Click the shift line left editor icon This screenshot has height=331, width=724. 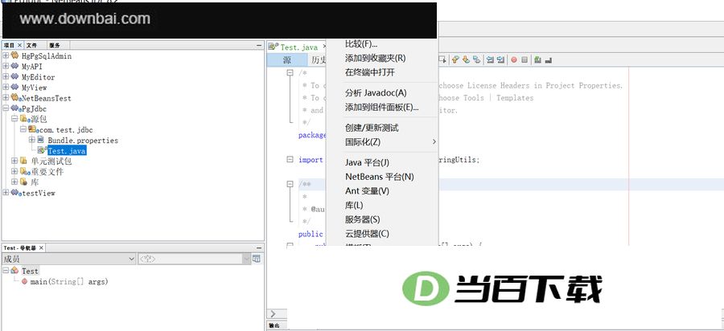pos(491,59)
